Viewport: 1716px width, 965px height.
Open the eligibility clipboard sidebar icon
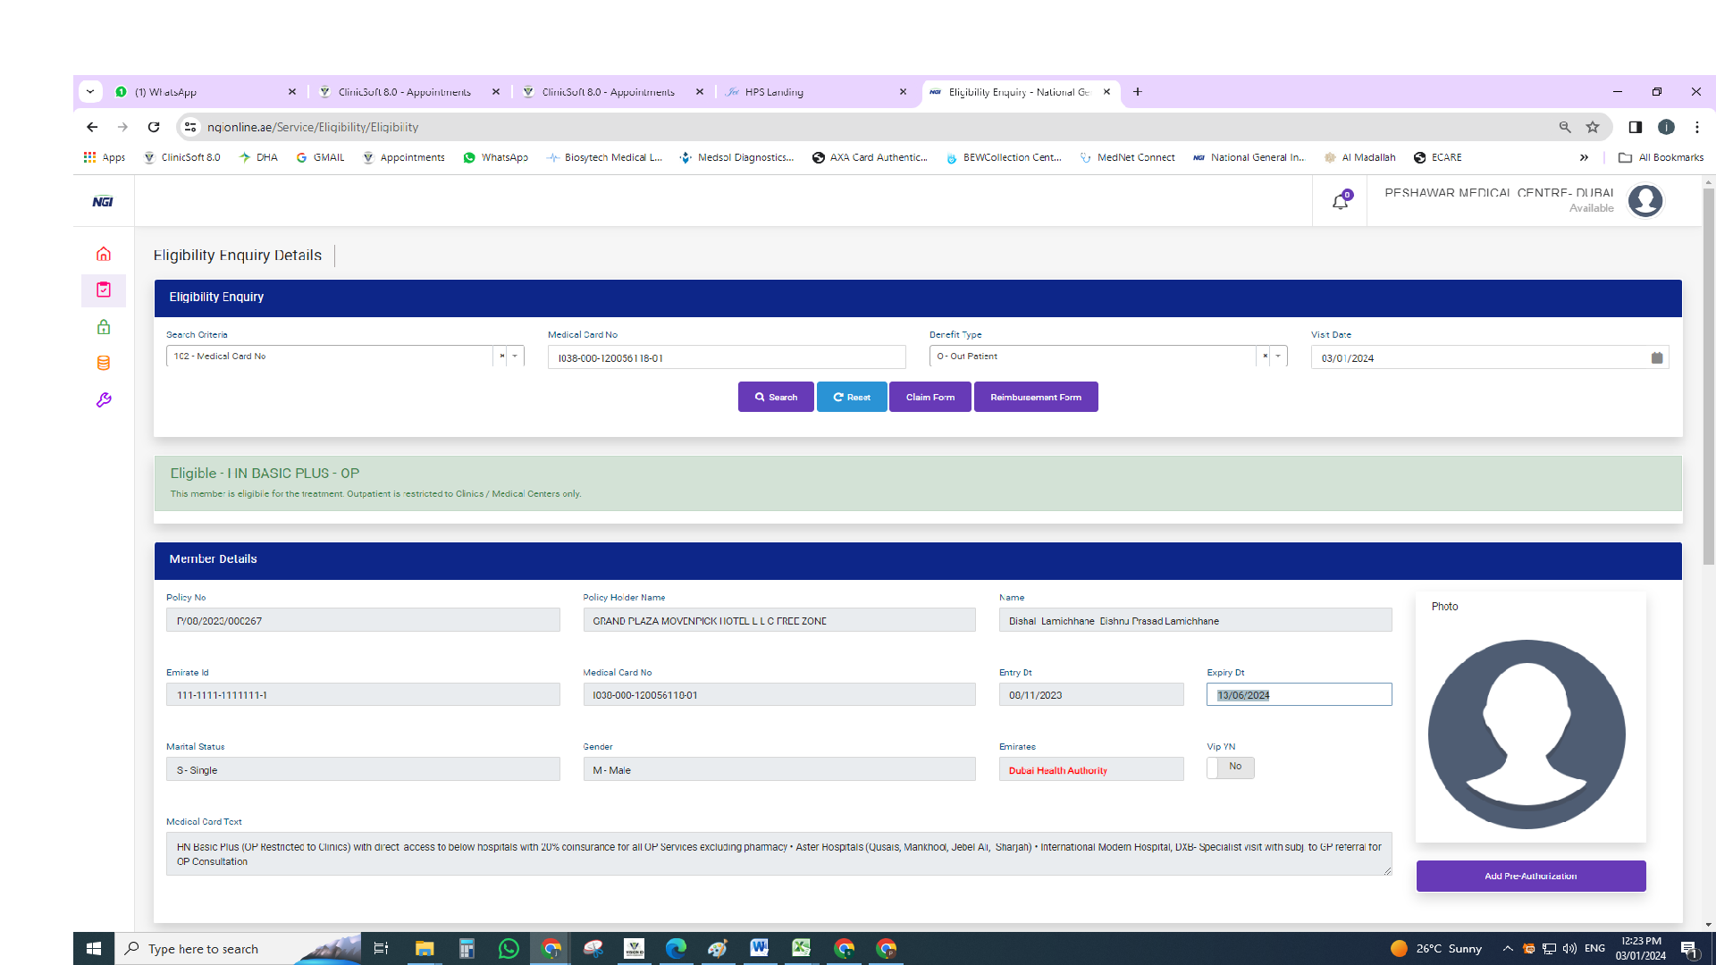point(104,289)
